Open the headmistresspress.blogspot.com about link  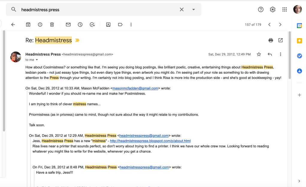150,141
